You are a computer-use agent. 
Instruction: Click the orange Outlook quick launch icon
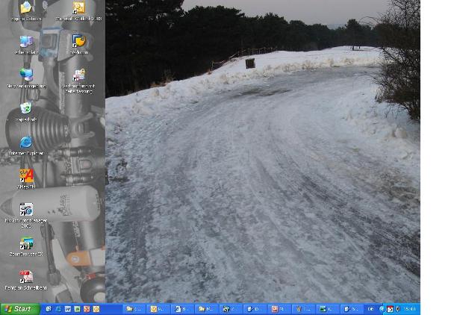click(96, 309)
